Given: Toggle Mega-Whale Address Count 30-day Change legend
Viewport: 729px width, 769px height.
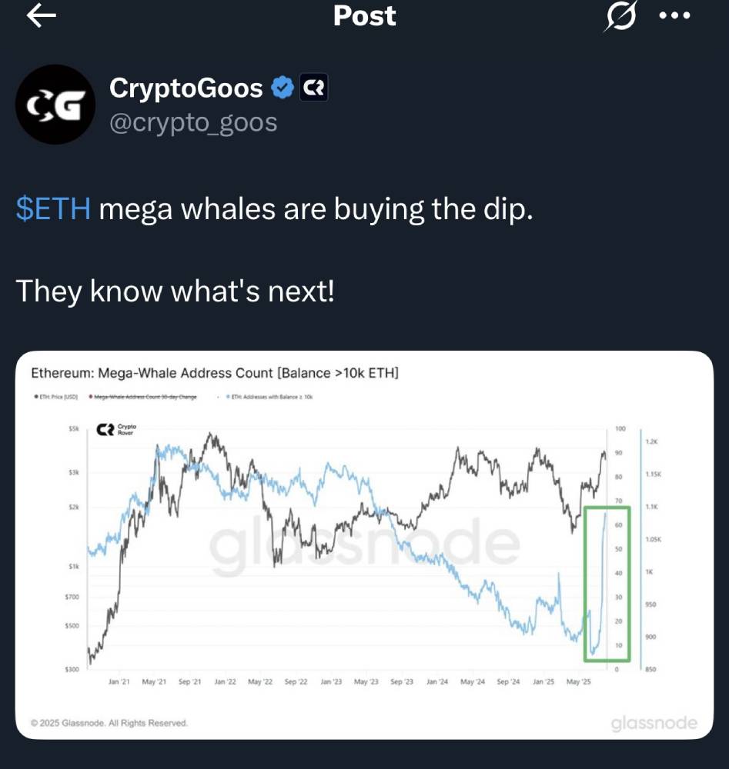Looking at the screenshot, I should pyautogui.click(x=143, y=397).
